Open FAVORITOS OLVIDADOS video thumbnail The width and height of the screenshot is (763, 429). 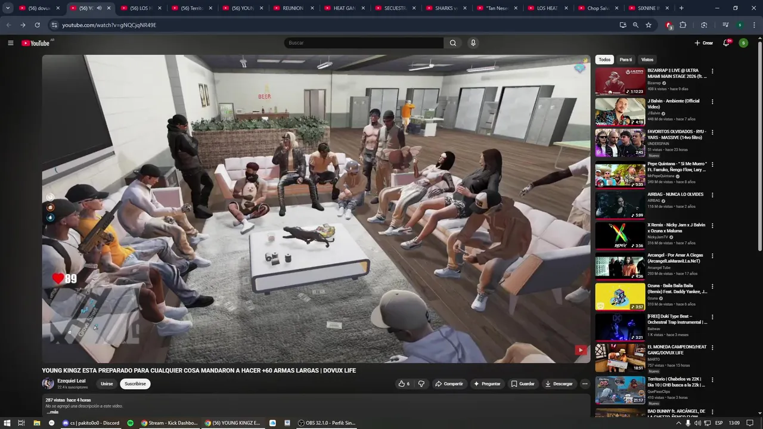620,142
